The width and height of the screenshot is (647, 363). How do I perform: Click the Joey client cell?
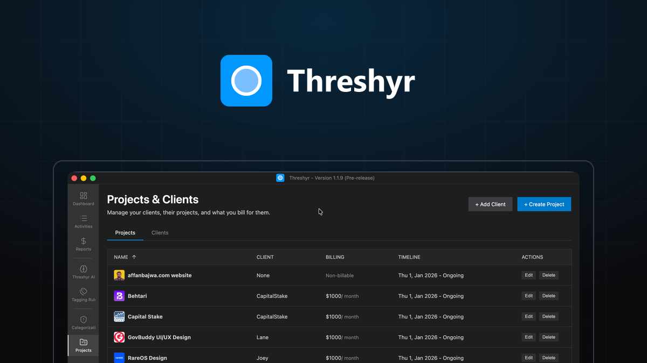click(262, 358)
